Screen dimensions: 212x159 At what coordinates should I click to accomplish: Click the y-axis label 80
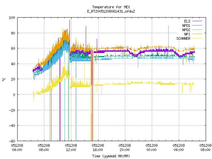13,33
